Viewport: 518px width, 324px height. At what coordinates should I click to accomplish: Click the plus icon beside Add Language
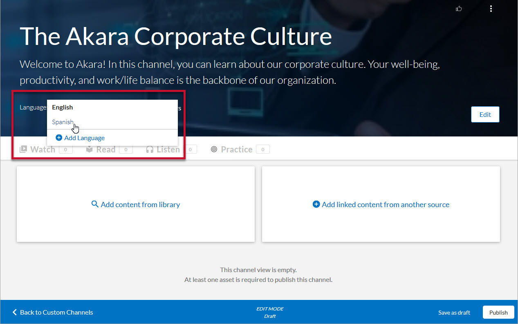tap(59, 138)
